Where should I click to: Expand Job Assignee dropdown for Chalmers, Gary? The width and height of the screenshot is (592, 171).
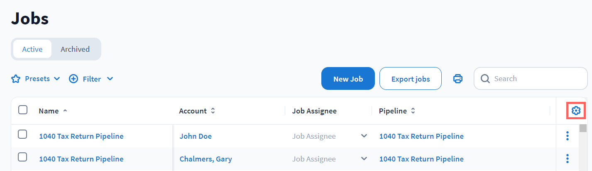pos(364,159)
